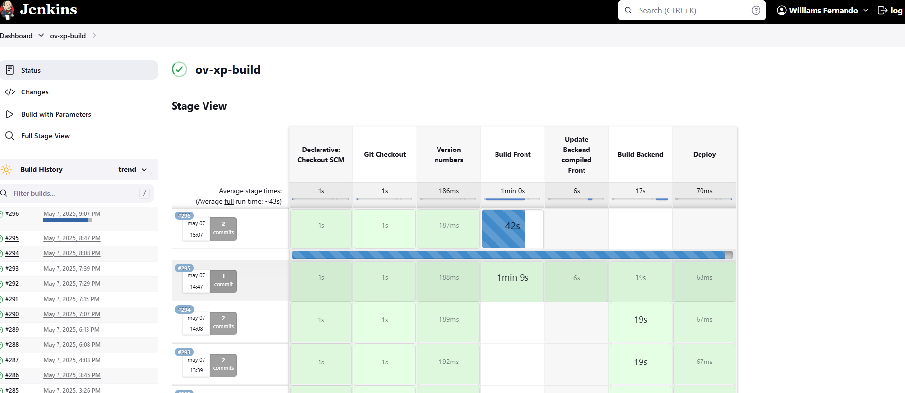The height and width of the screenshot is (393, 905).
Task: Click the full run time link
Action: [229, 201]
